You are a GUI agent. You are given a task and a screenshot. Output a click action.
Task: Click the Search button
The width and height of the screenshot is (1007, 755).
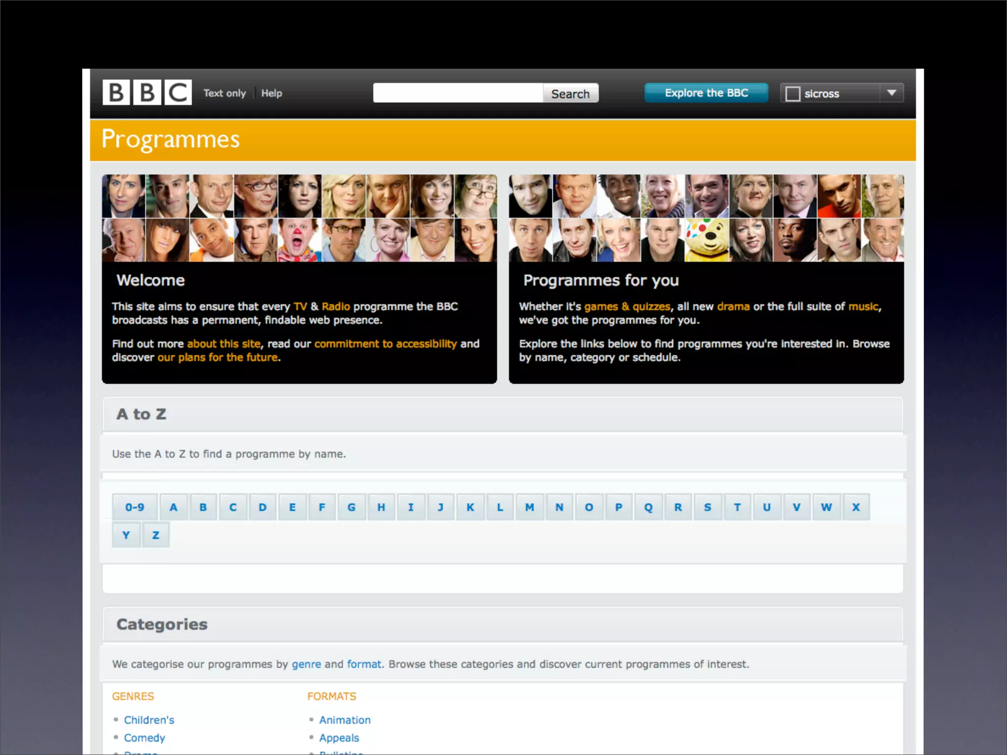pos(570,93)
